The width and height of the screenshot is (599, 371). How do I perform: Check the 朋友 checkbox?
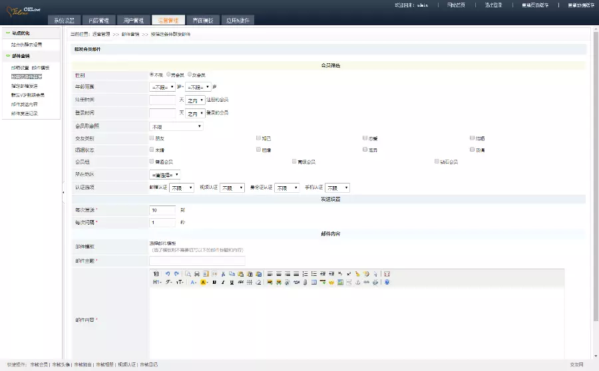(152, 138)
